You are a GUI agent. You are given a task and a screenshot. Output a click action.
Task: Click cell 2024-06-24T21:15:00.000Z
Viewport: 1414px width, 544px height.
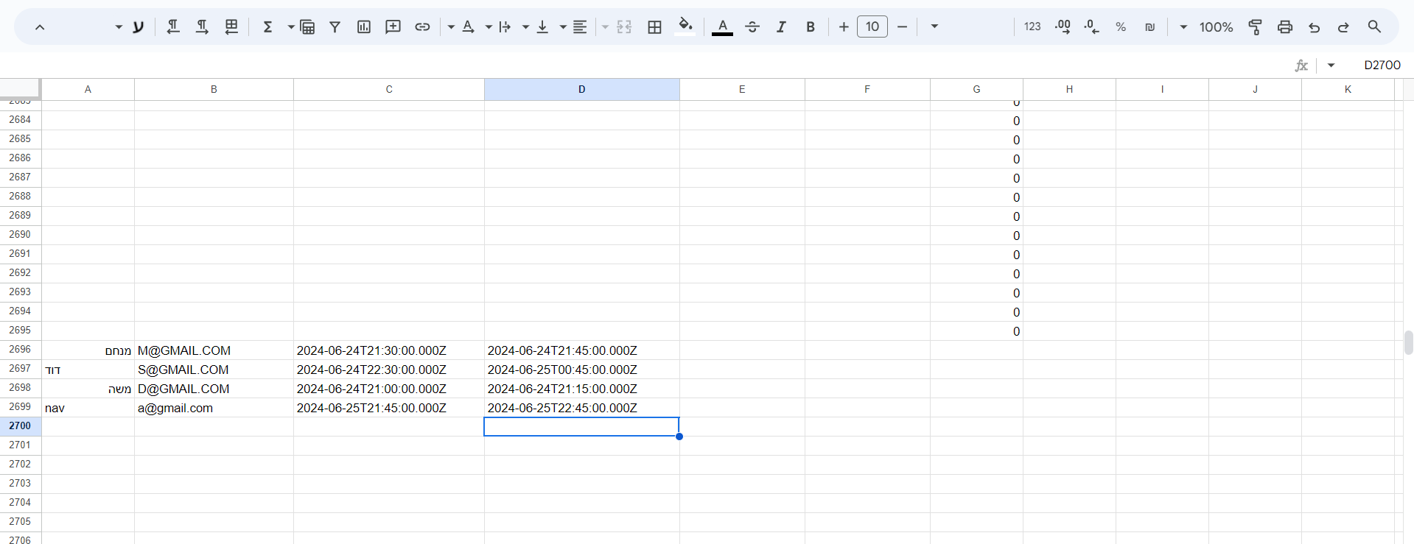582,389
